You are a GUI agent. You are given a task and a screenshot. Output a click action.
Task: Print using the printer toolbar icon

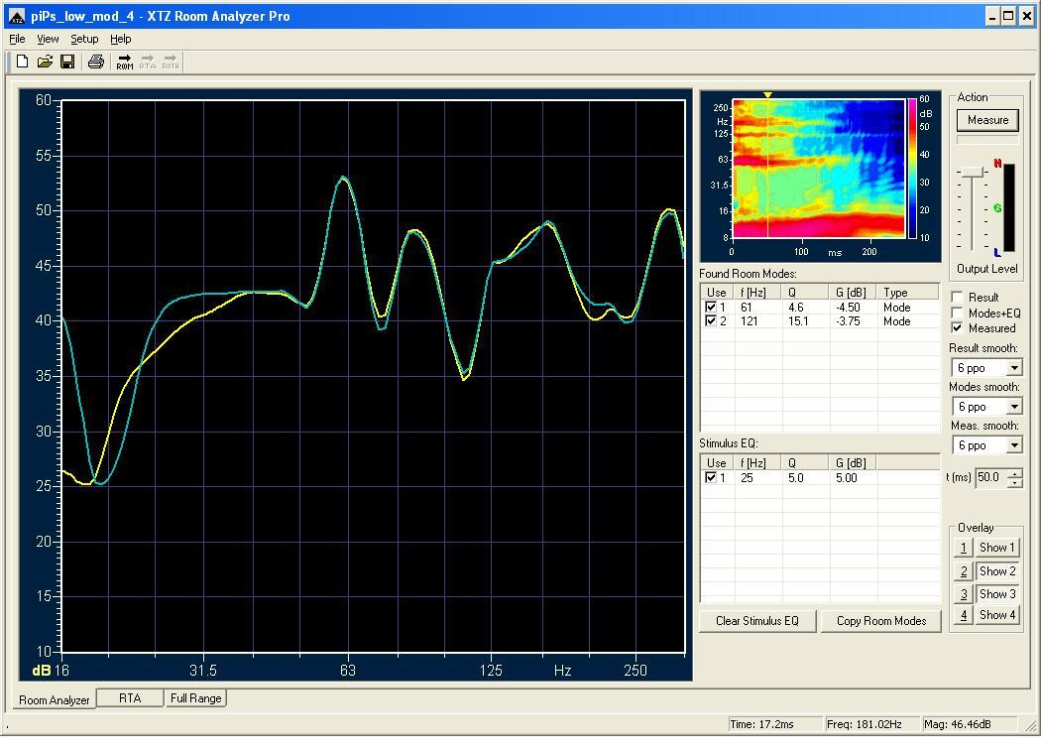pyautogui.click(x=96, y=62)
